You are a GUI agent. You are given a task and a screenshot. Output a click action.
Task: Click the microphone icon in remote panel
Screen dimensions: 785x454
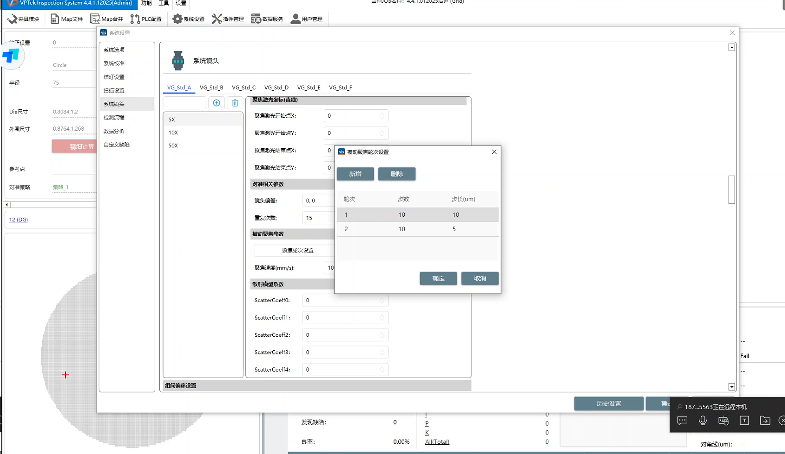click(x=703, y=420)
